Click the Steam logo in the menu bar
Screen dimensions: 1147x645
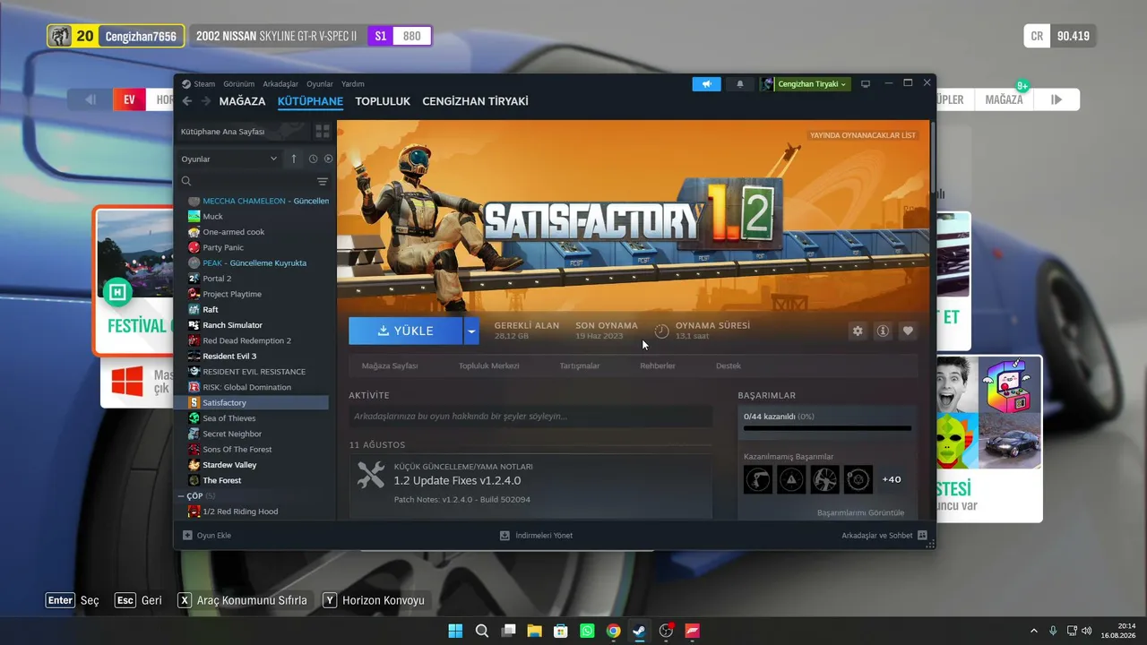tap(186, 84)
